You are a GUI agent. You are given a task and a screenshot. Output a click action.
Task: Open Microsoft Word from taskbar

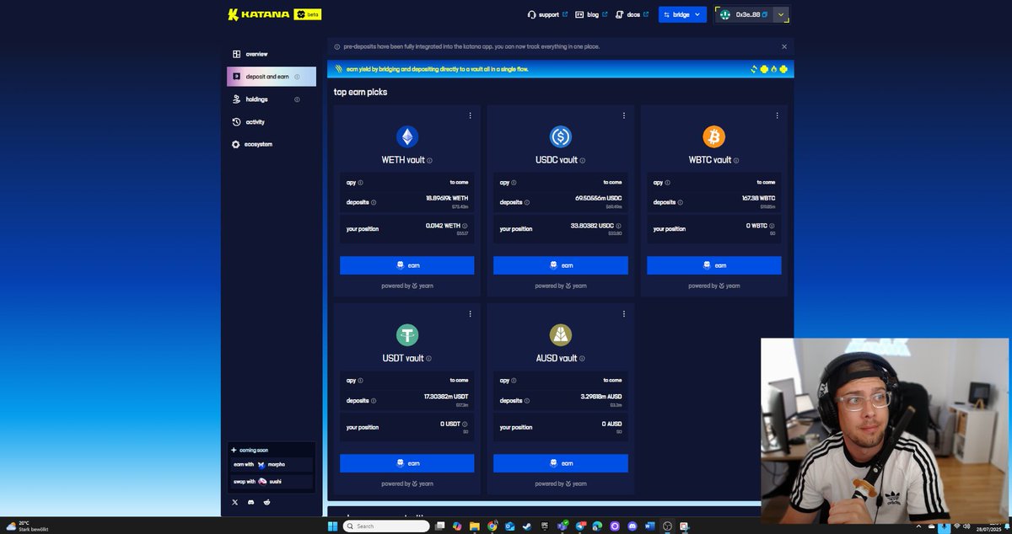click(x=649, y=526)
